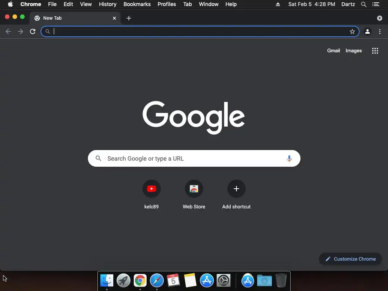
Task: Reload the current page
Action: pos(33,31)
